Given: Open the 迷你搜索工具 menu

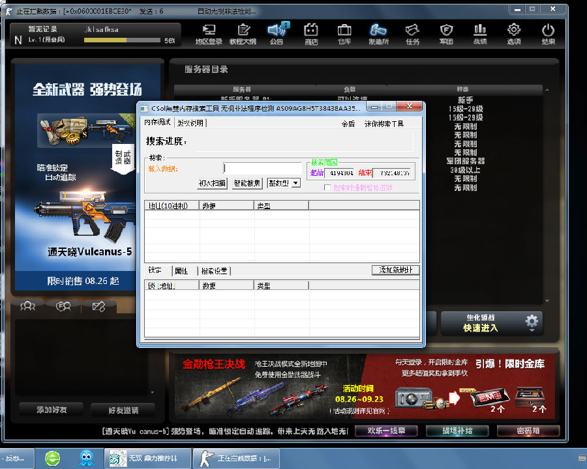Looking at the screenshot, I should pyautogui.click(x=384, y=124).
